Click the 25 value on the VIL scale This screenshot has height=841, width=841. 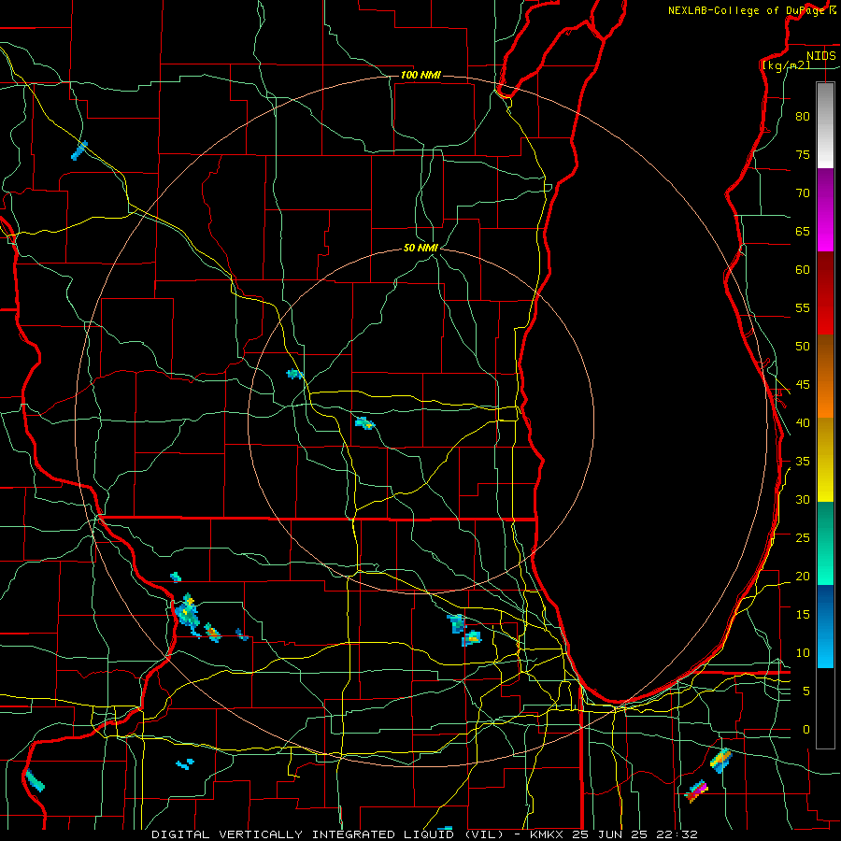pyautogui.click(x=803, y=537)
